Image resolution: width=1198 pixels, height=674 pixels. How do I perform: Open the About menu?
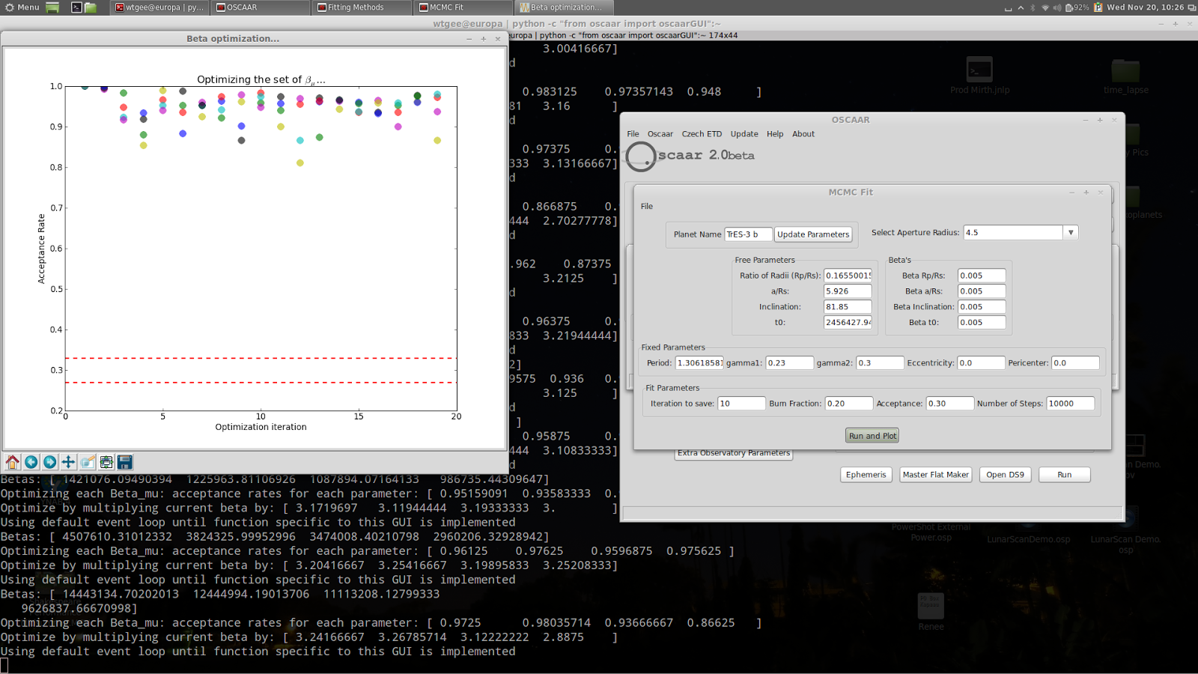click(803, 134)
